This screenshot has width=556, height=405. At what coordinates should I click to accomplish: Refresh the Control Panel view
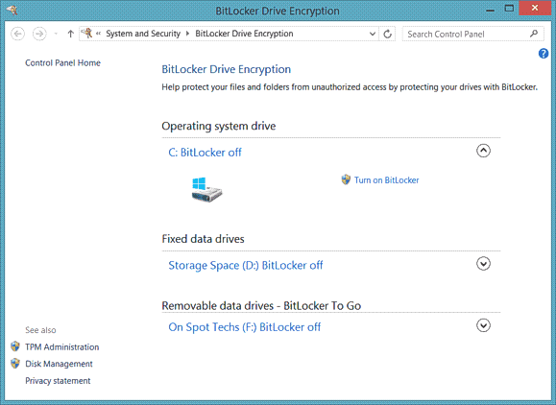pyautogui.click(x=388, y=34)
